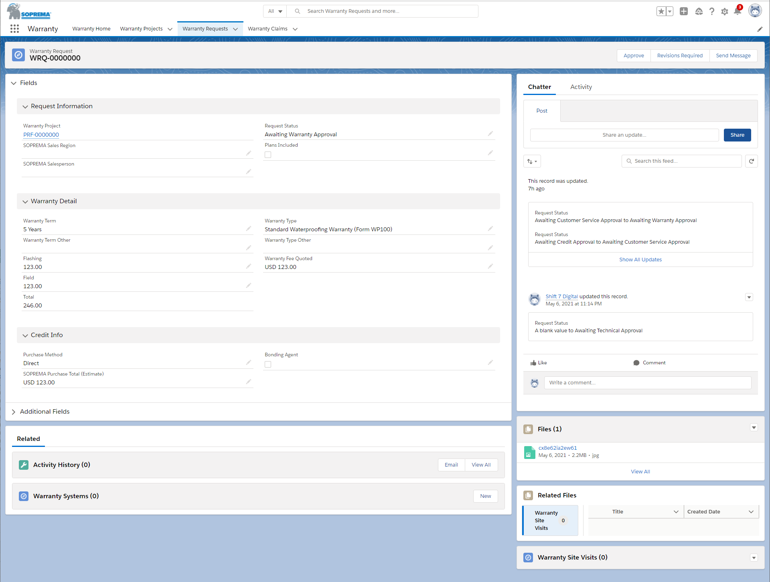Screen dimensions: 770x582
Task: Select the Post tab in Chatter
Action: tap(542, 111)
